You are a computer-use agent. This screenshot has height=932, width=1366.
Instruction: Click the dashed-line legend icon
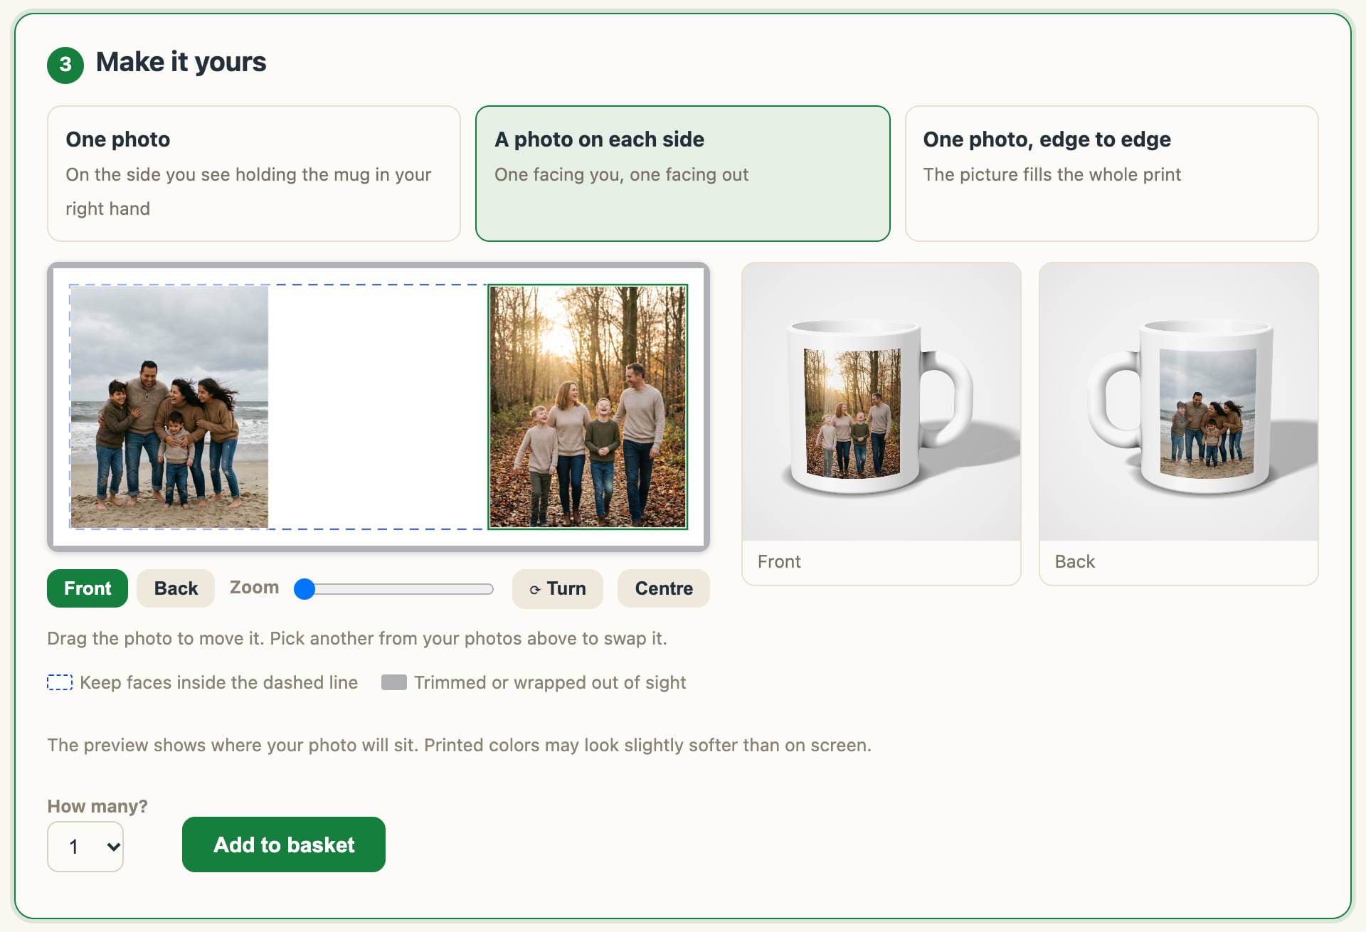[x=60, y=682]
